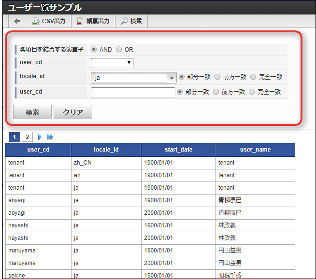
Task: Jump to last page double-arrow icon
Action: [50, 137]
